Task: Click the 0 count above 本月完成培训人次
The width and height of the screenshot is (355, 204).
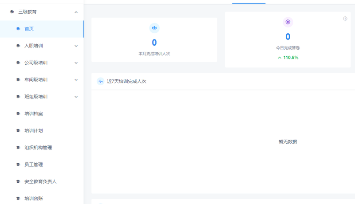Action: coord(154,43)
